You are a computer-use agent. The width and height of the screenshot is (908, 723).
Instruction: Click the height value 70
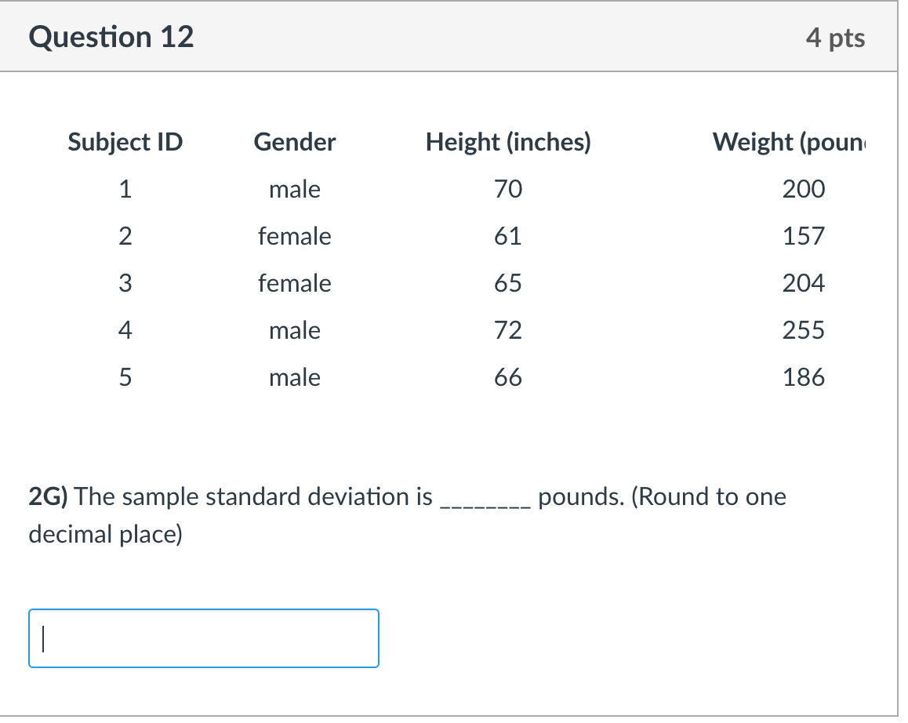[x=508, y=189]
